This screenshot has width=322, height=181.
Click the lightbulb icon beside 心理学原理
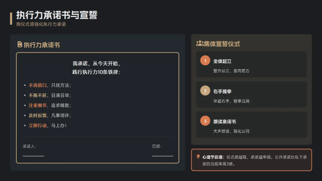198,157
